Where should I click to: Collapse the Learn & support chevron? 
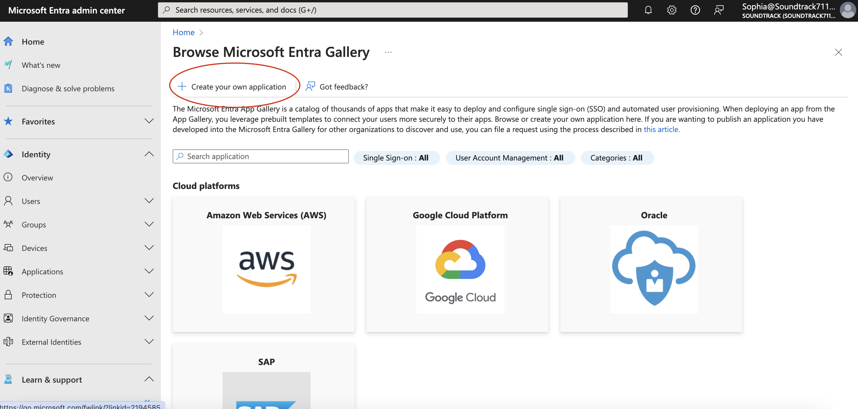149,379
